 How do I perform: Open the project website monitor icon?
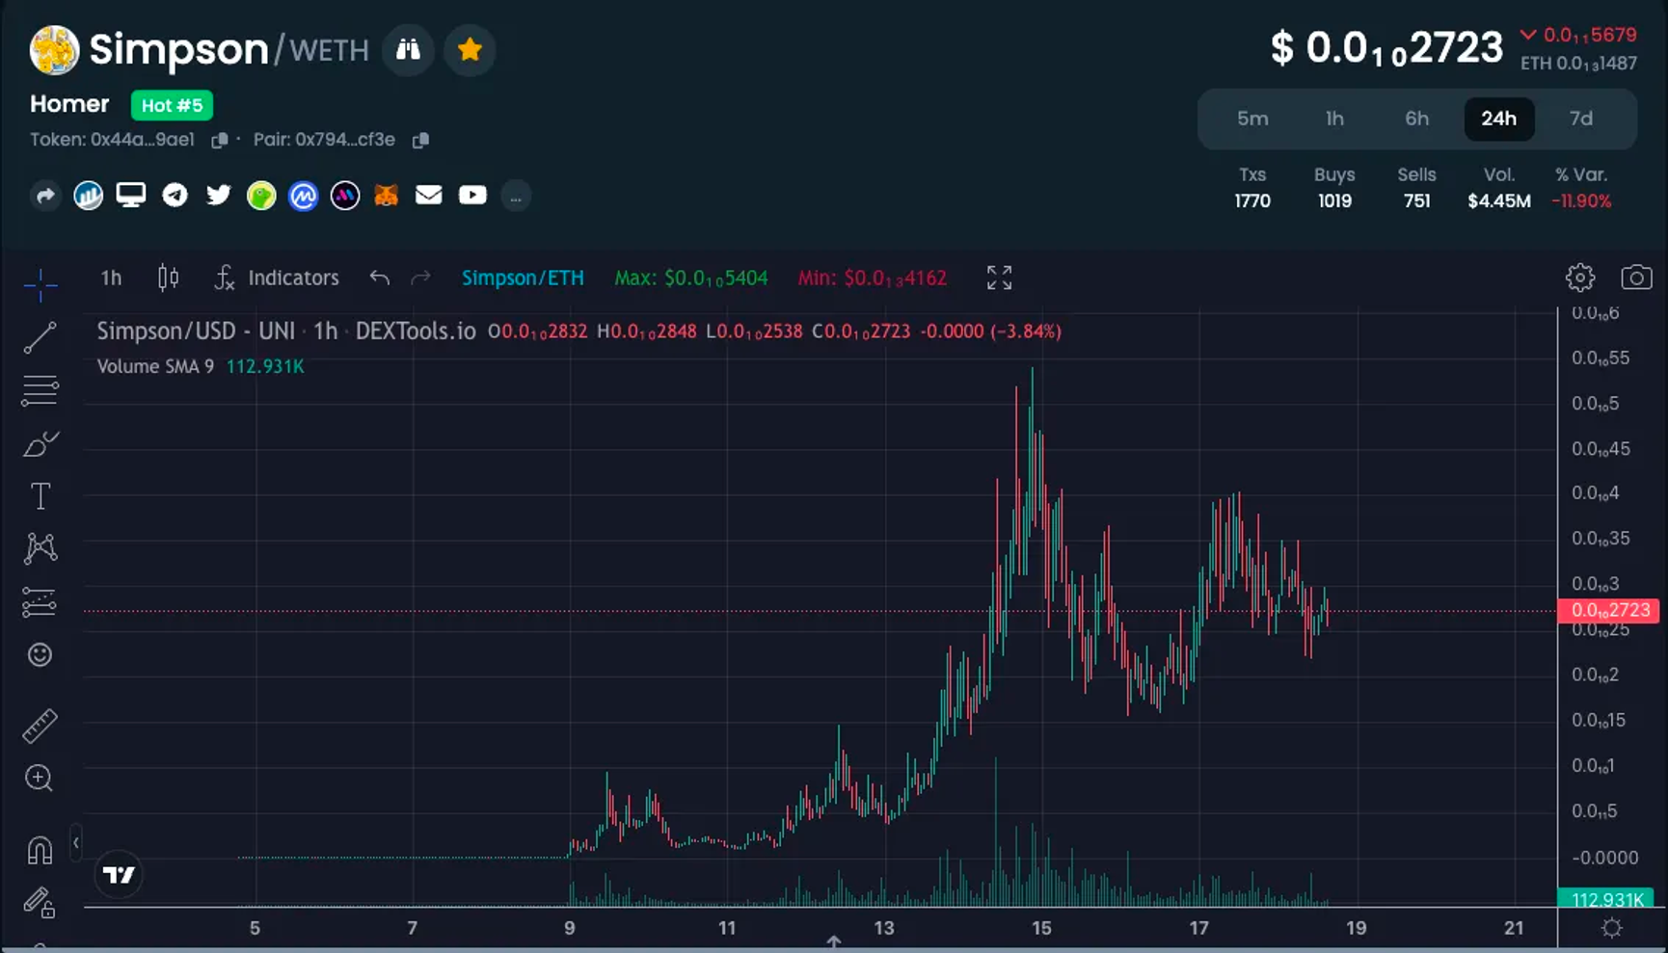131,196
